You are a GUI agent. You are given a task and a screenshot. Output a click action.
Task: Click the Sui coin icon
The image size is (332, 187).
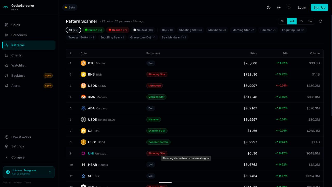coord(83,176)
